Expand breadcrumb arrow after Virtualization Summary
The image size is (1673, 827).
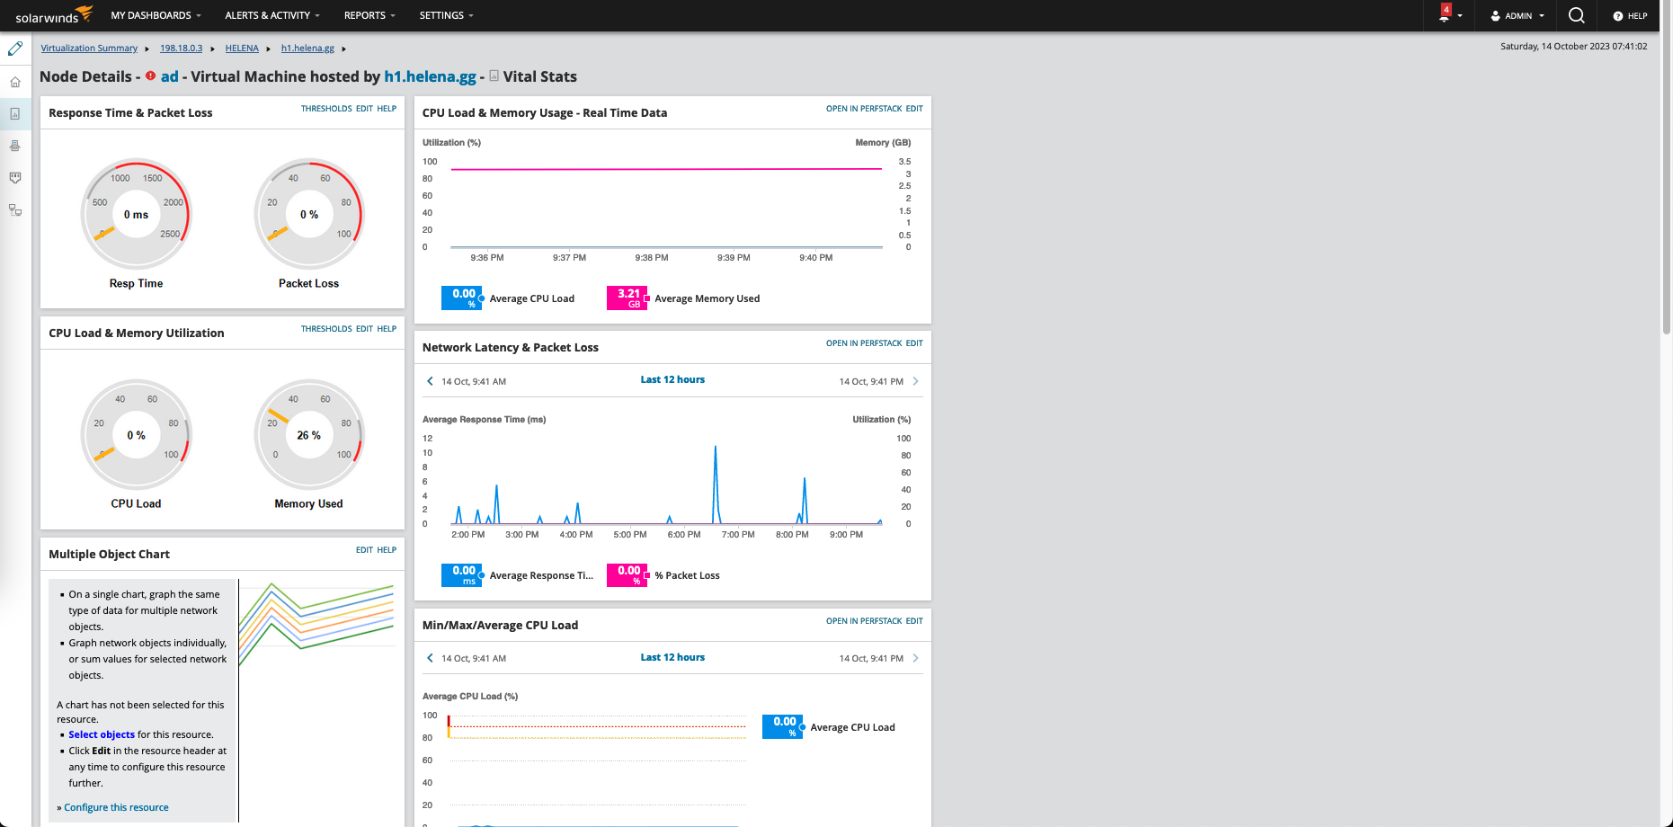[147, 49]
